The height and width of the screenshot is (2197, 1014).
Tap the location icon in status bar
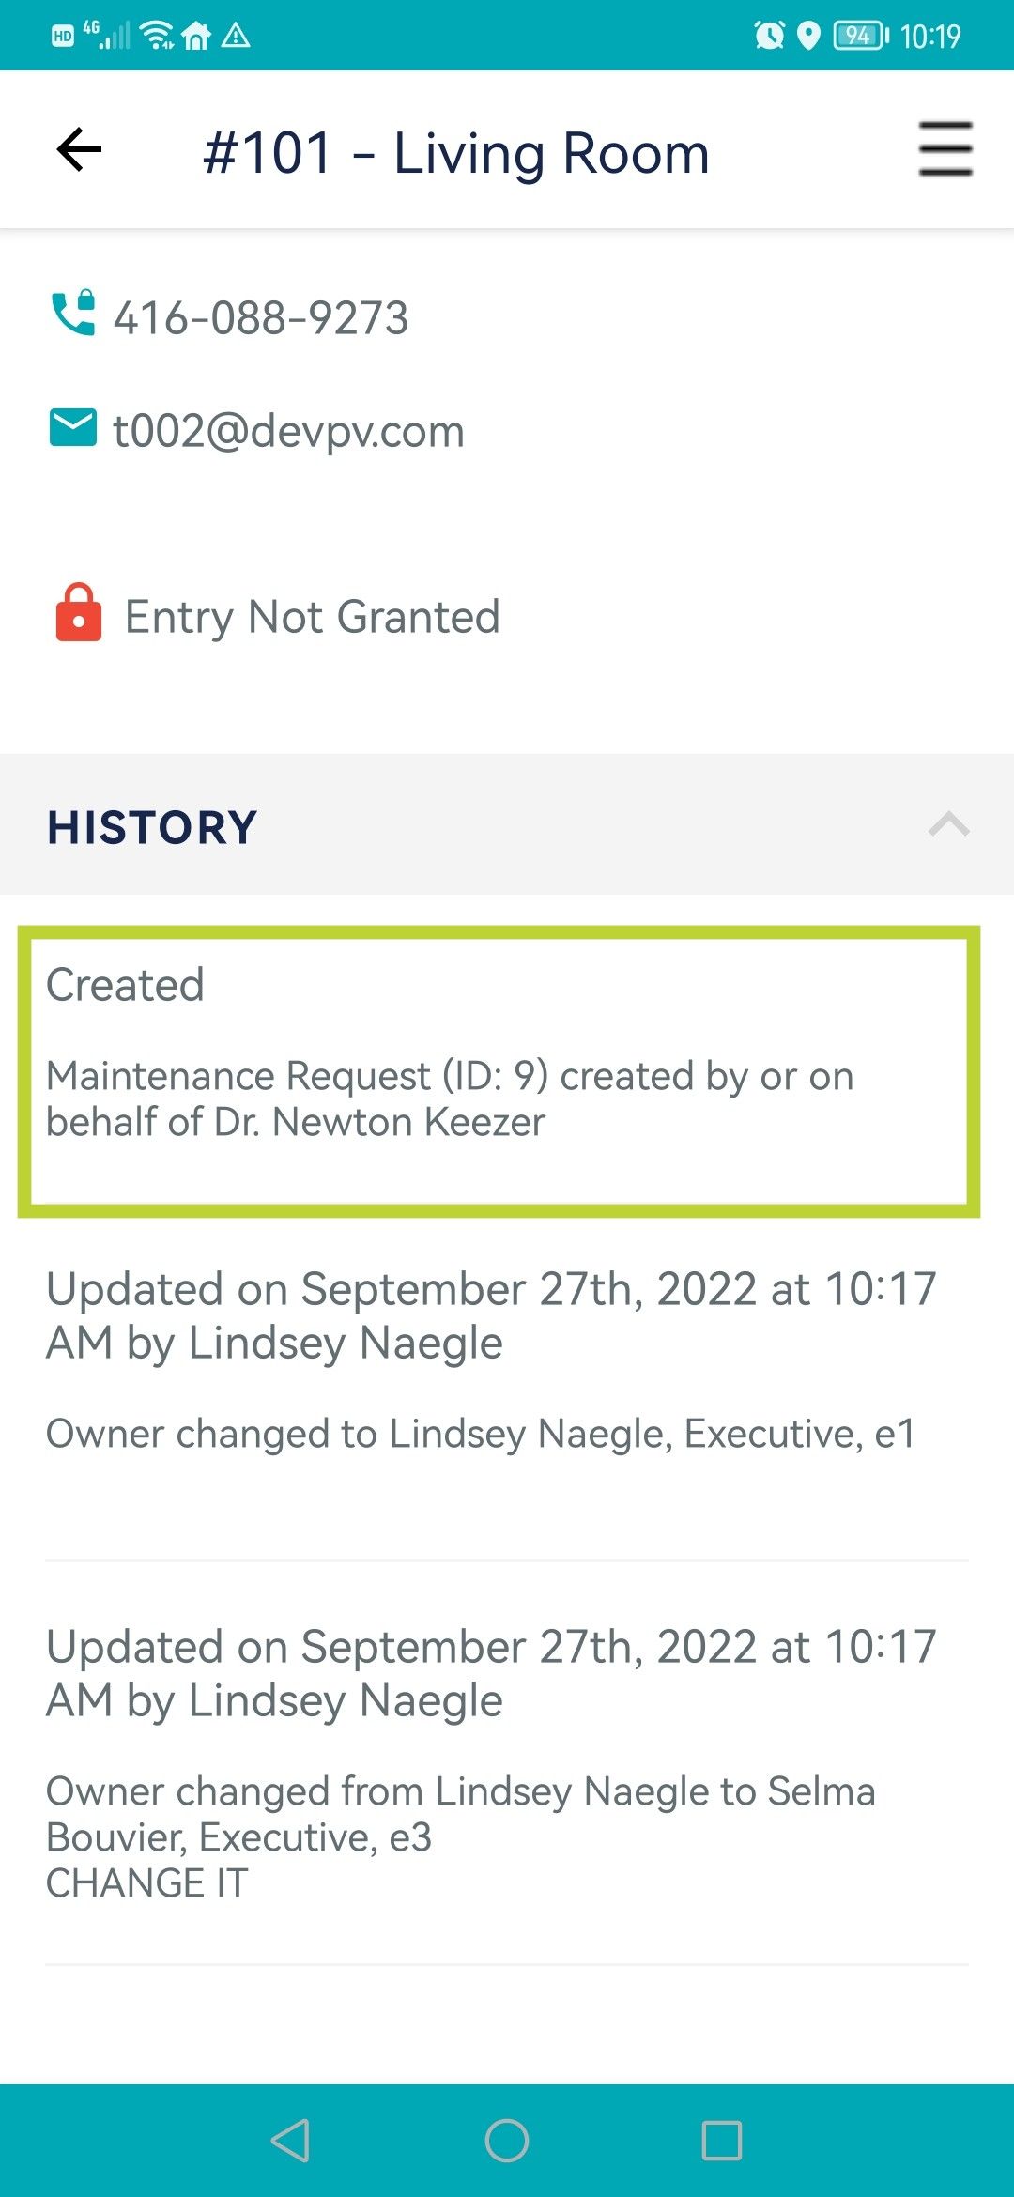tap(808, 36)
